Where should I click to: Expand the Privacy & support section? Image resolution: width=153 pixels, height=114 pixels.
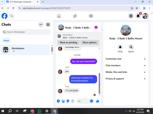click(126, 79)
